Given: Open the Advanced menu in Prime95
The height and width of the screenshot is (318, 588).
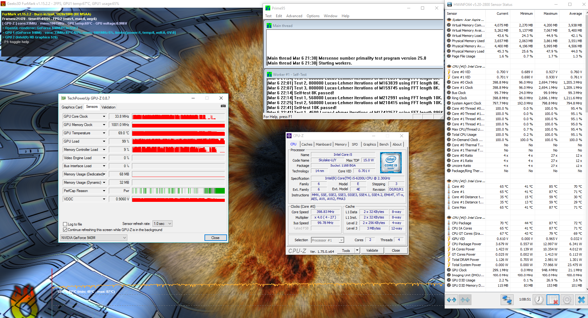Looking at the screenshot, I should (294, 16).
